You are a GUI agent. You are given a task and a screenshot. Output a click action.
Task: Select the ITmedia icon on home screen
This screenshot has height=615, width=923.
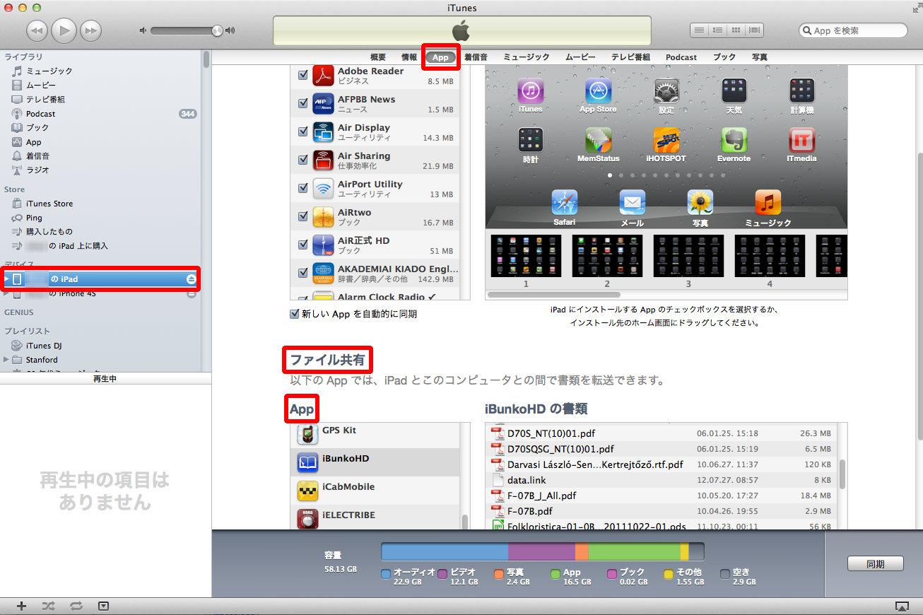coord(802,140)
